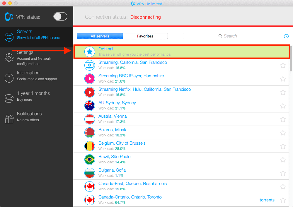
Task: Click the Canada-Ontario flag icon
Action: [90, 200]
